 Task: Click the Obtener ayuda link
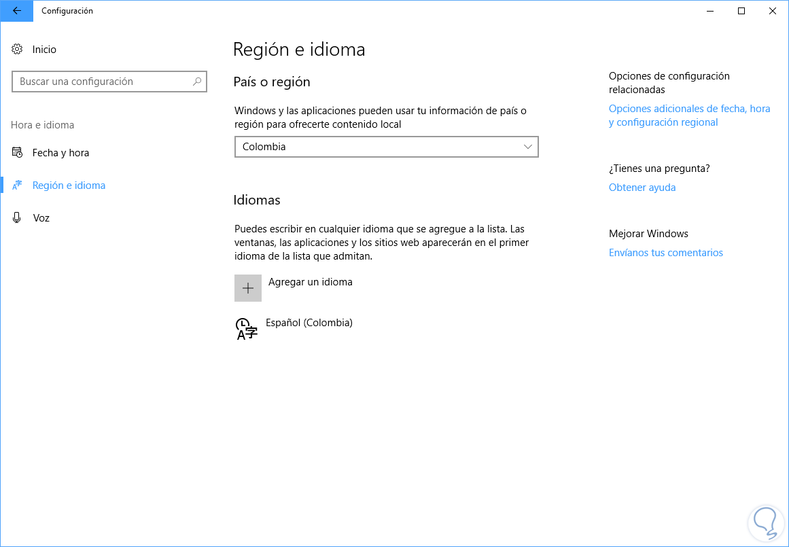(x=642, y=187)
